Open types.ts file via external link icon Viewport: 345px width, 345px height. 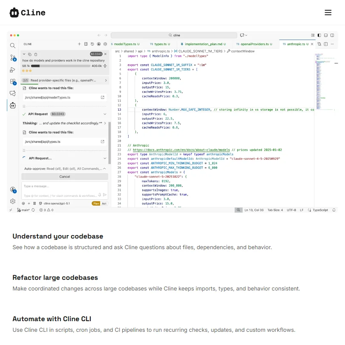[x=103, y=141]
